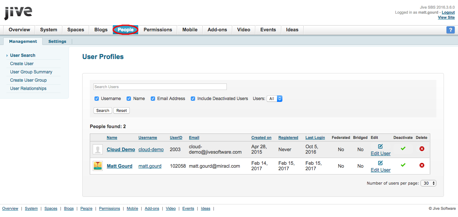458x217 pixels.
Task: Click the Logout link
Action: [x=448, y=12]
